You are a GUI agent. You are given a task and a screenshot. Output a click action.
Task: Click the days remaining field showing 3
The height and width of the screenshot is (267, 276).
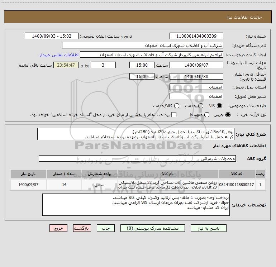[x=103, y=65]
